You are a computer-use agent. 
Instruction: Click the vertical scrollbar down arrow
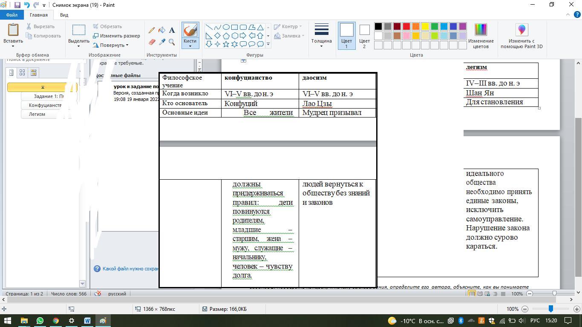[x=578, y=293]
